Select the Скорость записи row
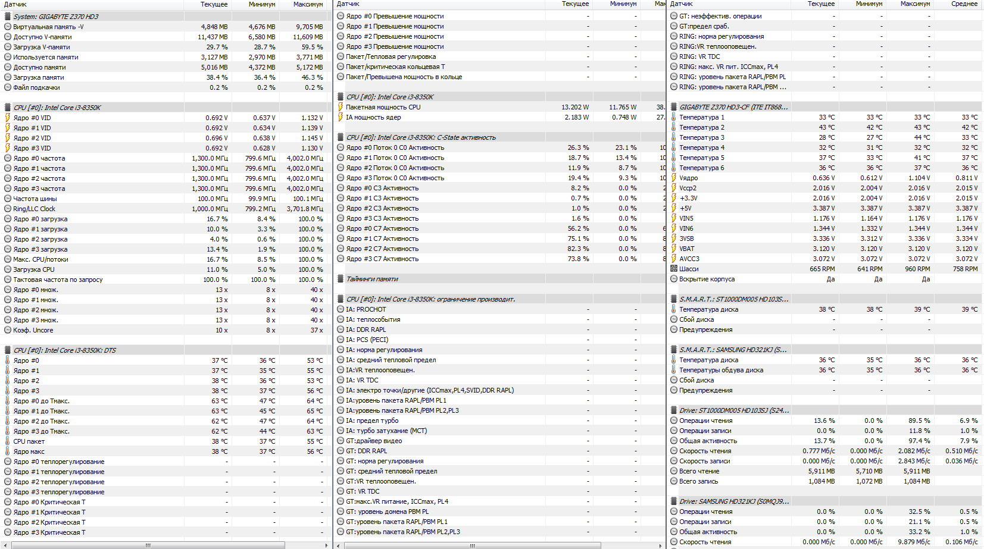984x549 pixels. [x=825, y=461]
